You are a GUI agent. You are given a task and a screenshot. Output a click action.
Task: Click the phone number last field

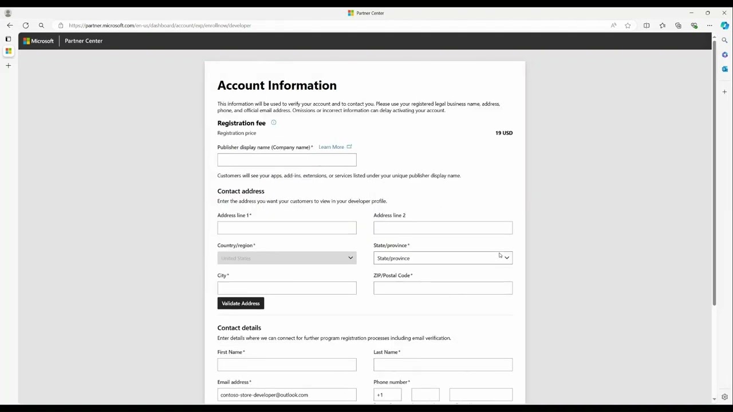(480, 395)
